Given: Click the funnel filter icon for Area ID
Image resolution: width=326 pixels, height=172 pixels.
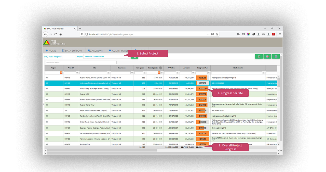Looking at the screenshot, I should tap(77, 72).
